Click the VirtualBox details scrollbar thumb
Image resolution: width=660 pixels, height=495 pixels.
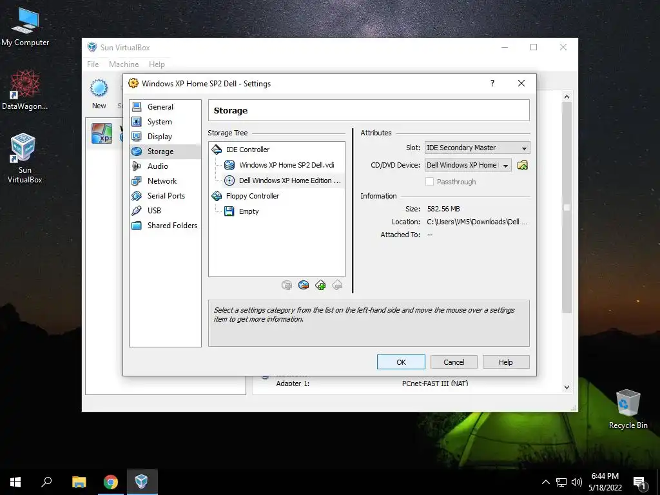coord(567,208)
